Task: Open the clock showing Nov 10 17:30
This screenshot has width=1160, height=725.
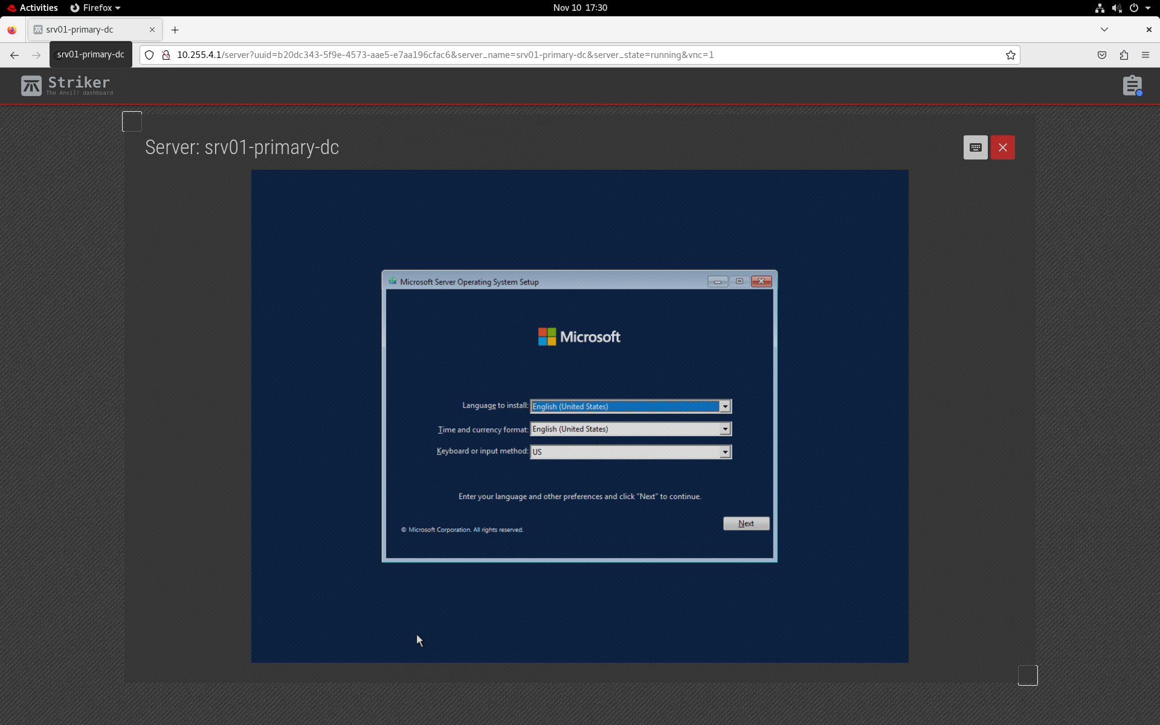Action: pos(580,8)
